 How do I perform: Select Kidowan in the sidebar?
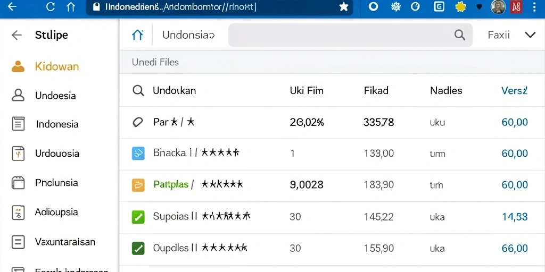[57, 66]
